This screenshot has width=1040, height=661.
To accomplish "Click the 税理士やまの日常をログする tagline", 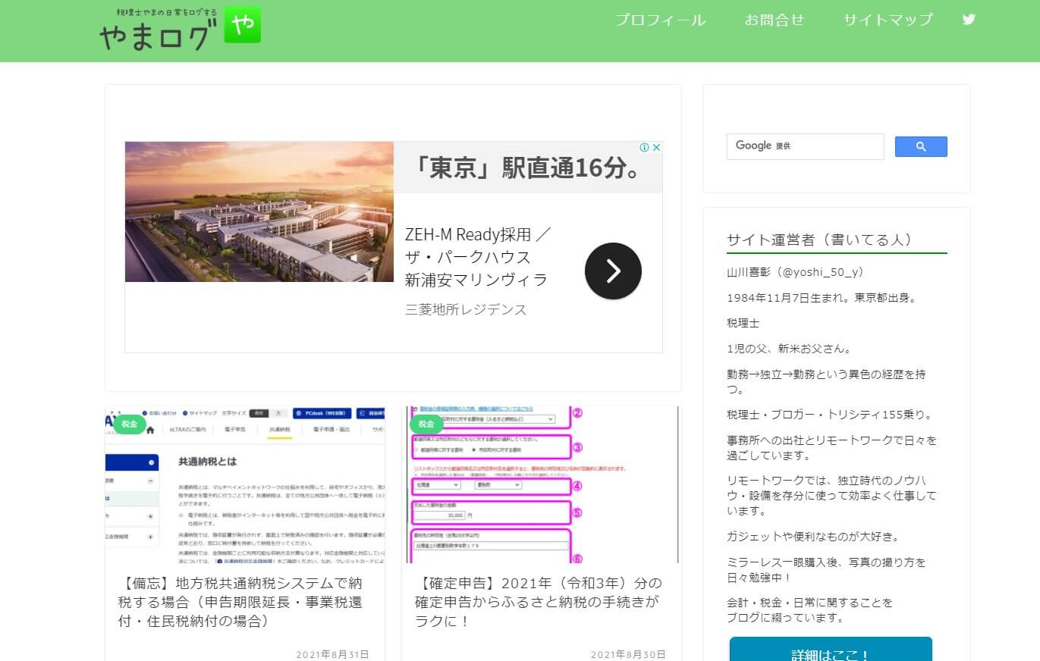I will click(166, 12).
